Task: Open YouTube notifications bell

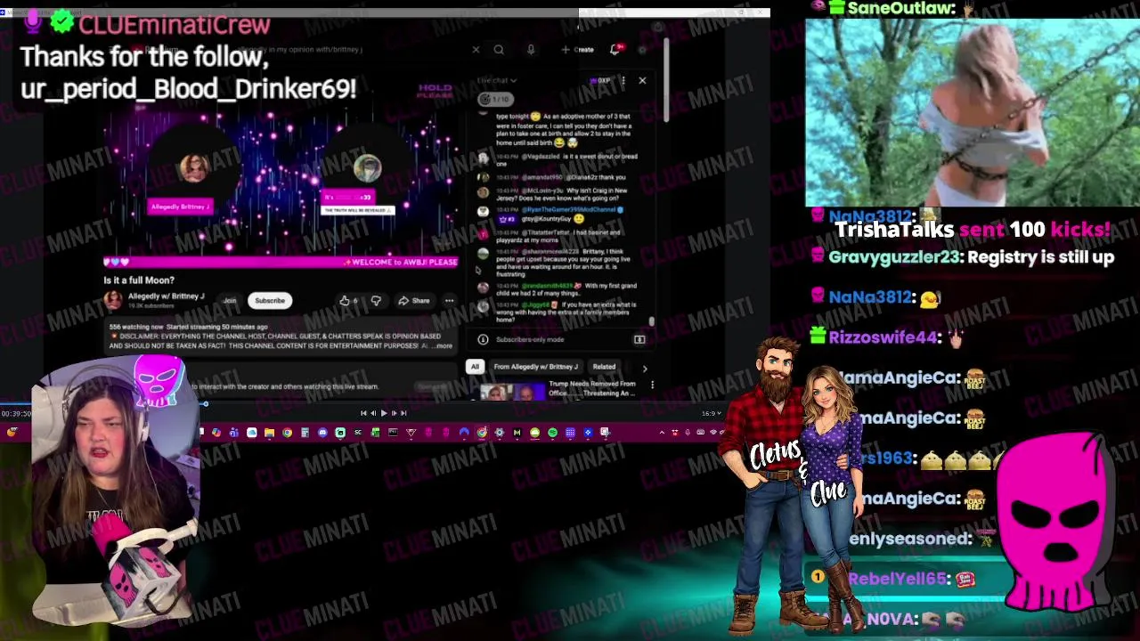Action: coord(615,50)
